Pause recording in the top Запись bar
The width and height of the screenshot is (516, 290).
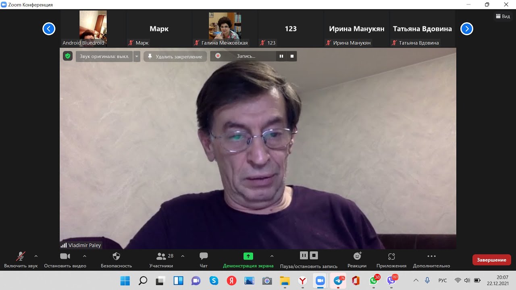click(281, 56)
